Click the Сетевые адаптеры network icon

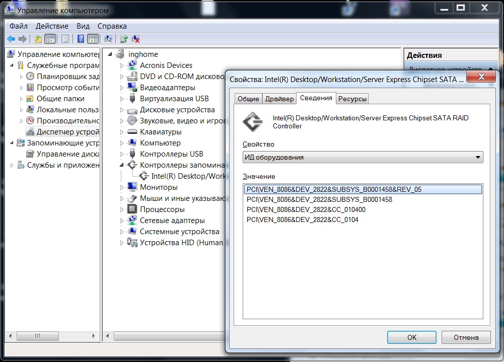(132, 221)
